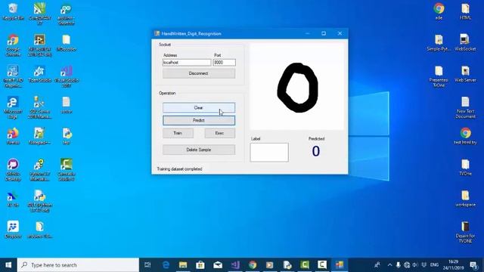Open the Google Chrome shortcut on desktop
484x272 pixels.
13,45
